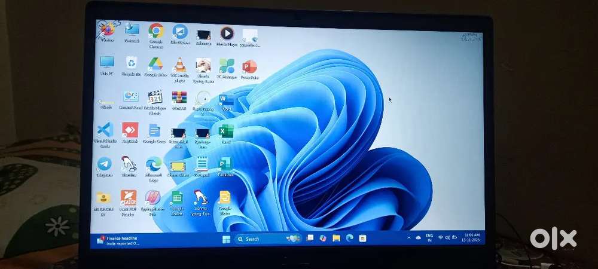Launch Microsoft Edge from the desktop
Screen dimensions: 598x269
(153, 170)
